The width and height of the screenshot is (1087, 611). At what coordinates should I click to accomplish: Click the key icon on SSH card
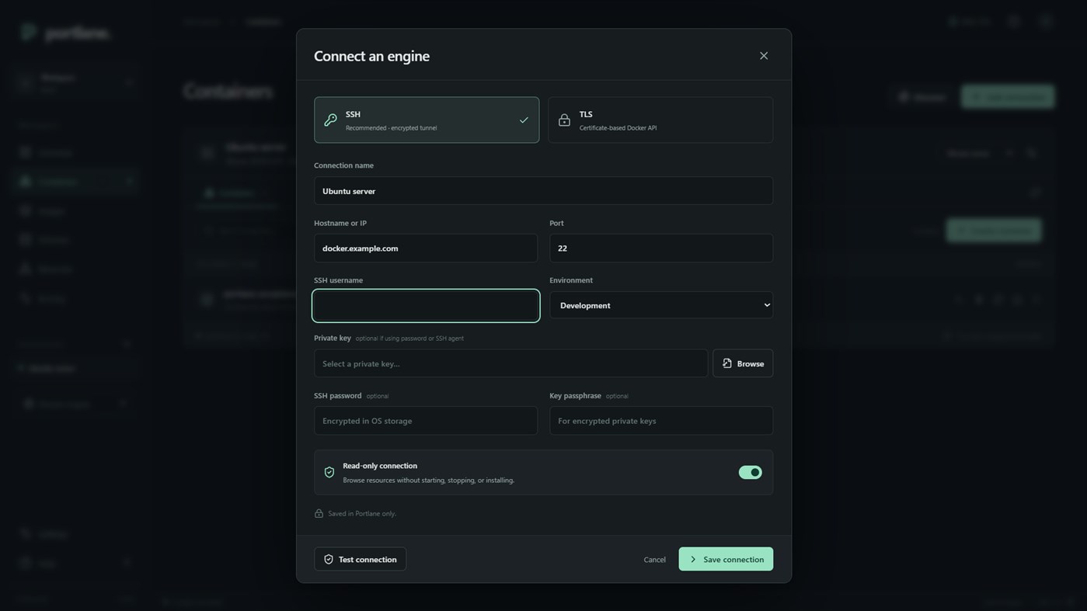point(331,120)
